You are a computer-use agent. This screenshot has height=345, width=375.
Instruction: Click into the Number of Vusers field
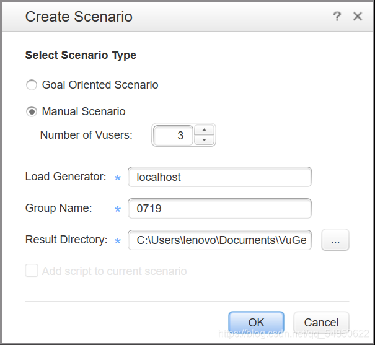tap(174, 135)
